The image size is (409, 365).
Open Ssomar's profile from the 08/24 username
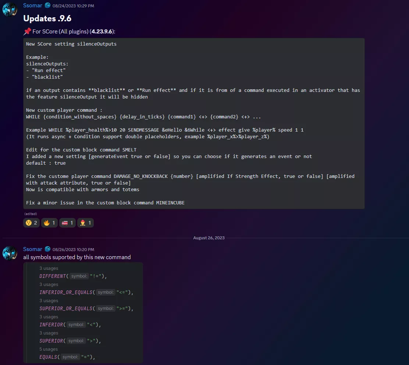32,6
